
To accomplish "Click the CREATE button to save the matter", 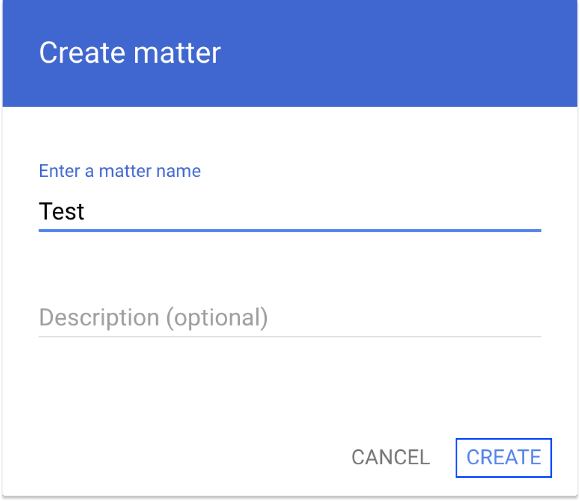I will pos(503,458).
